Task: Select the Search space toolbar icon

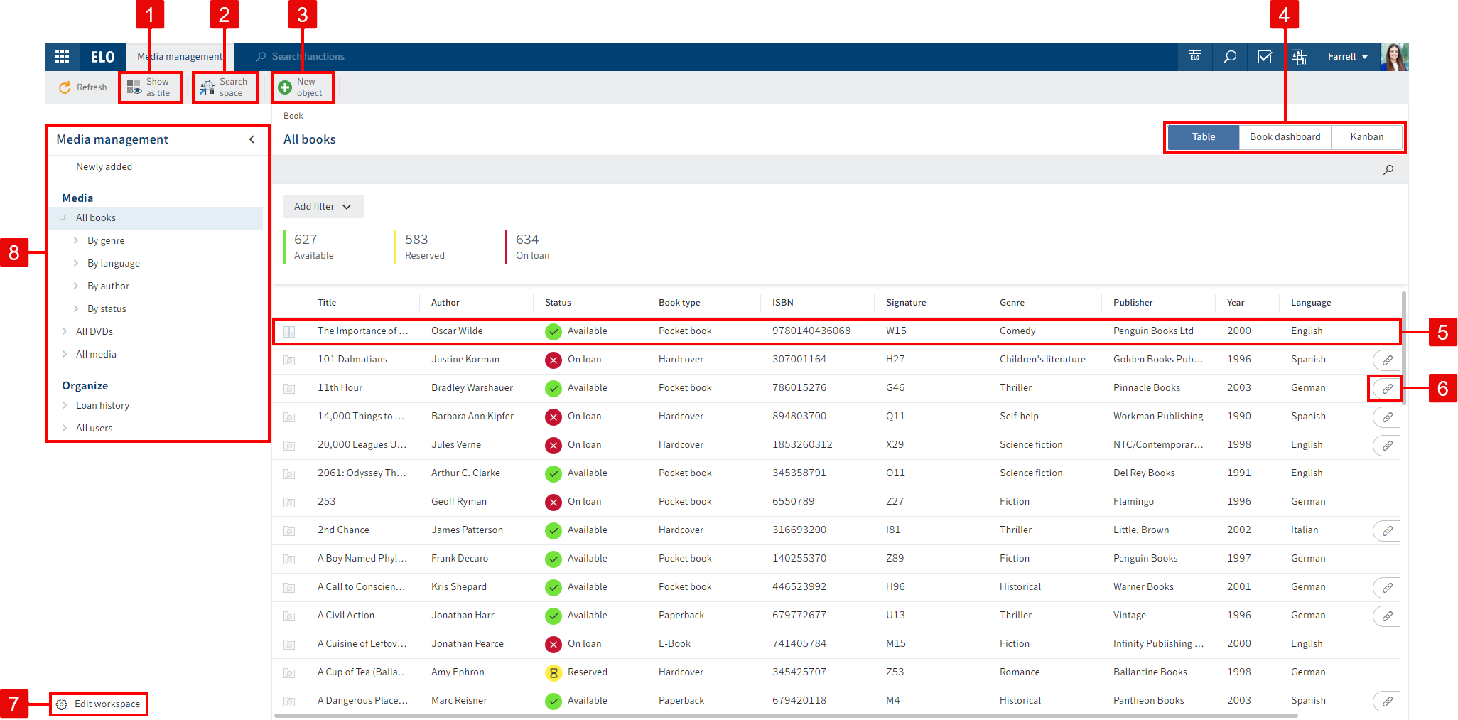Action: pos(225,87)
